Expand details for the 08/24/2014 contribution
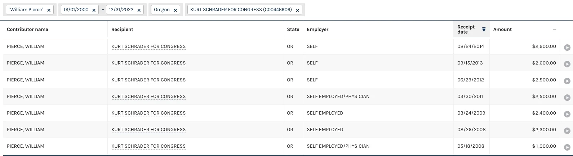The height and width of the screenshot is (156, 573). 567,48
